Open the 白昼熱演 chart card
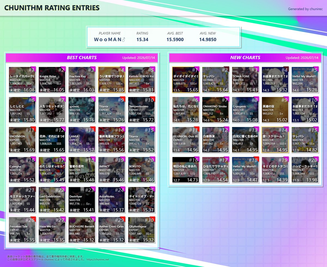 216,140
